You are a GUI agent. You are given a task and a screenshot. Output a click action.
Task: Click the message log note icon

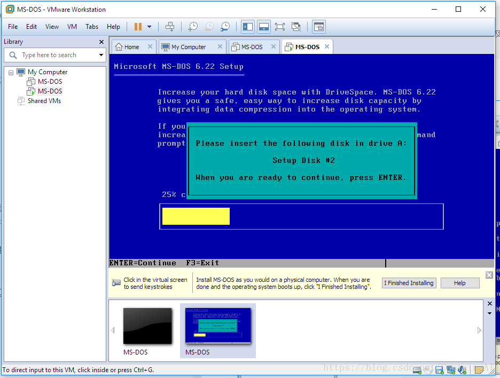pos(479,370)
